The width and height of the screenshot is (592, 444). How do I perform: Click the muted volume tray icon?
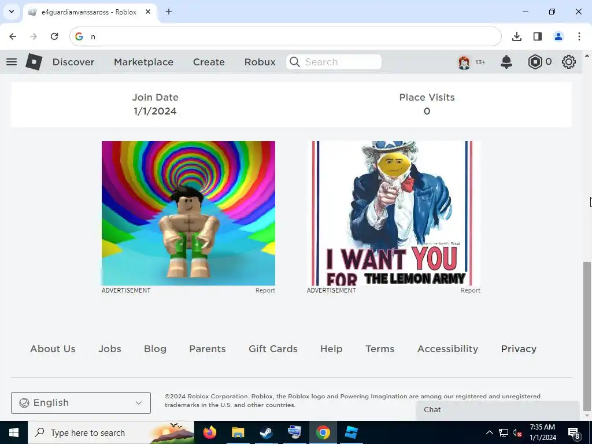(x=517, y=432)
